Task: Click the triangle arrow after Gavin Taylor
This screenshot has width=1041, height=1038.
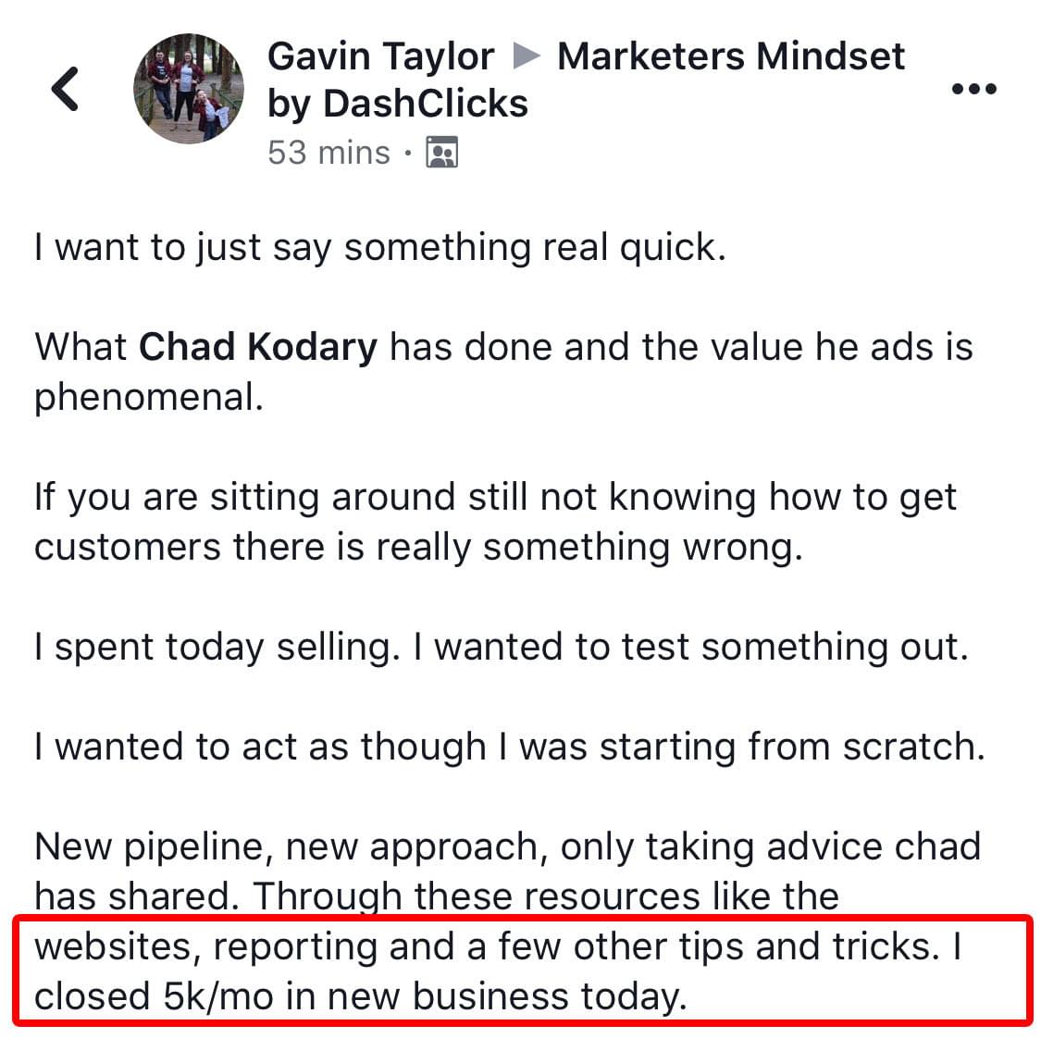Action: click(527, 56)
